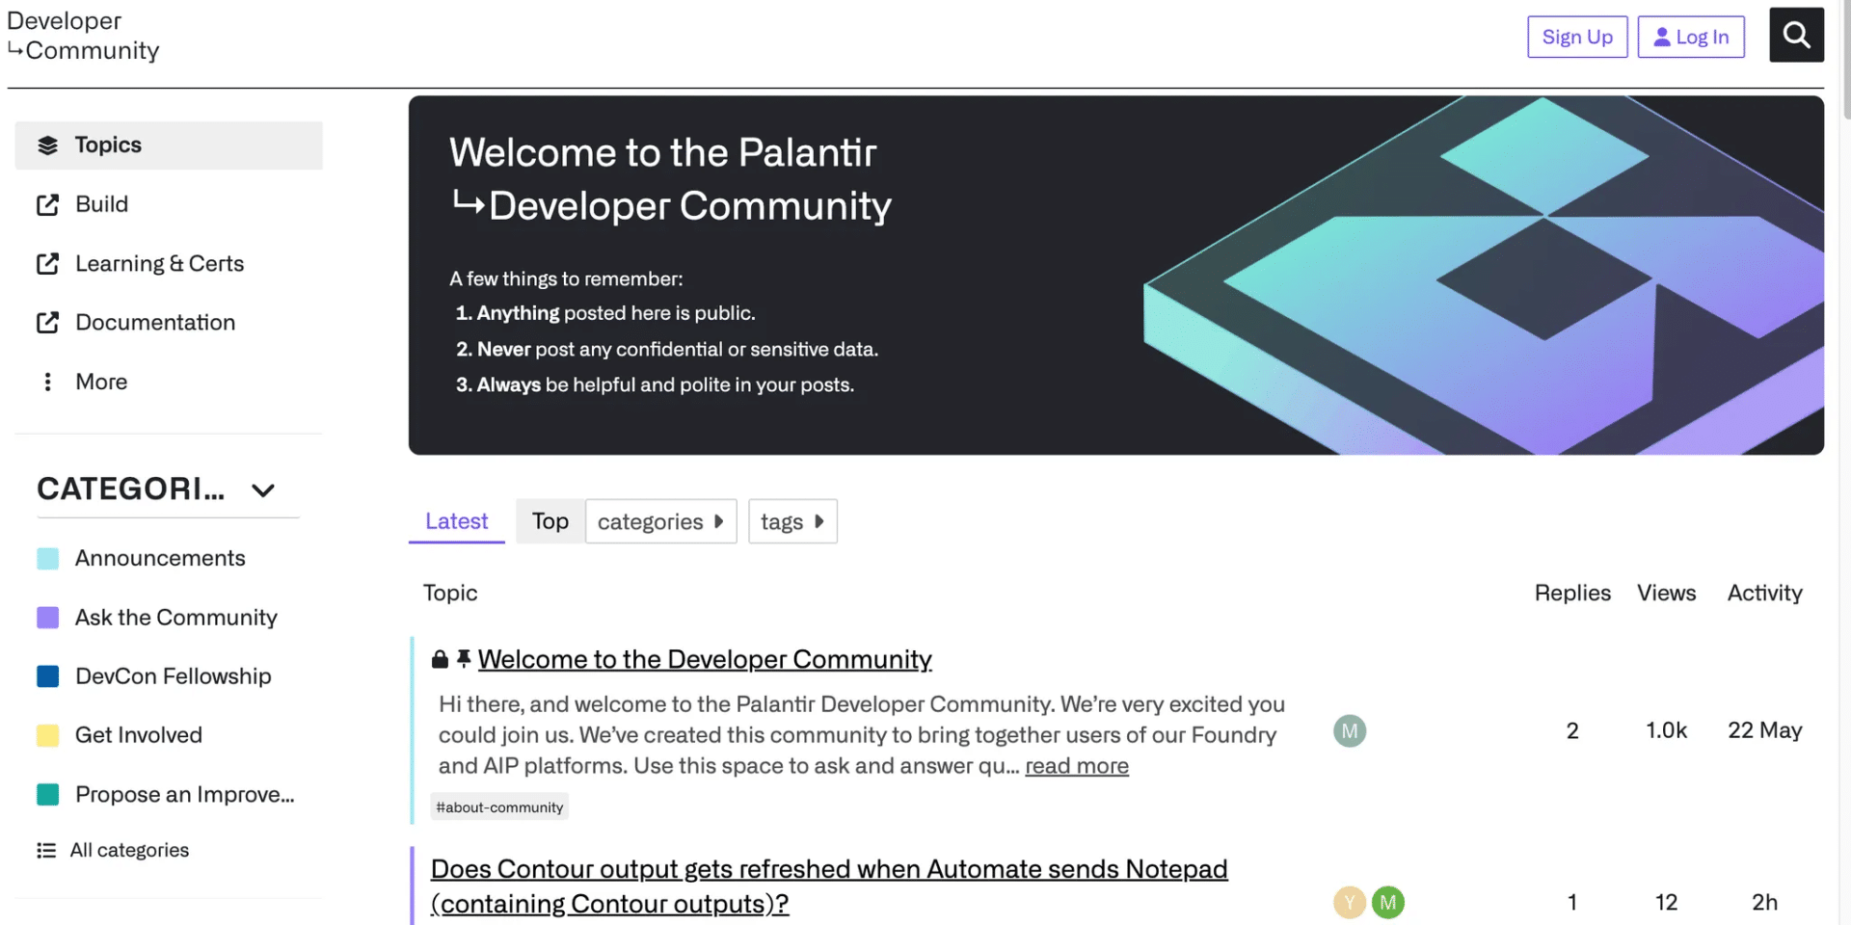Screen dimensions: 1851x925
Task: Click the 2h activity time
Action: 1764,903
